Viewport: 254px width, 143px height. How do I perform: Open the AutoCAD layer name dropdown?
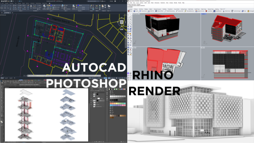point(56,5)
